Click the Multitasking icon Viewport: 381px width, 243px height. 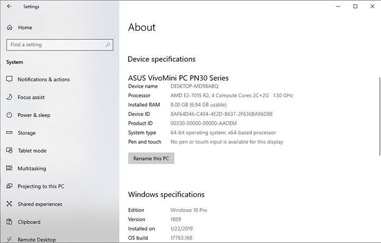pos(9,169)
